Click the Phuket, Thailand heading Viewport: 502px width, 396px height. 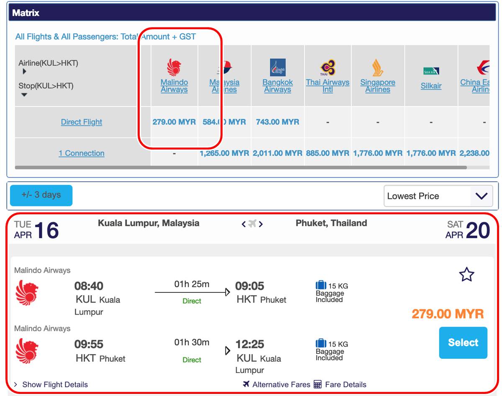click(331, 223)
